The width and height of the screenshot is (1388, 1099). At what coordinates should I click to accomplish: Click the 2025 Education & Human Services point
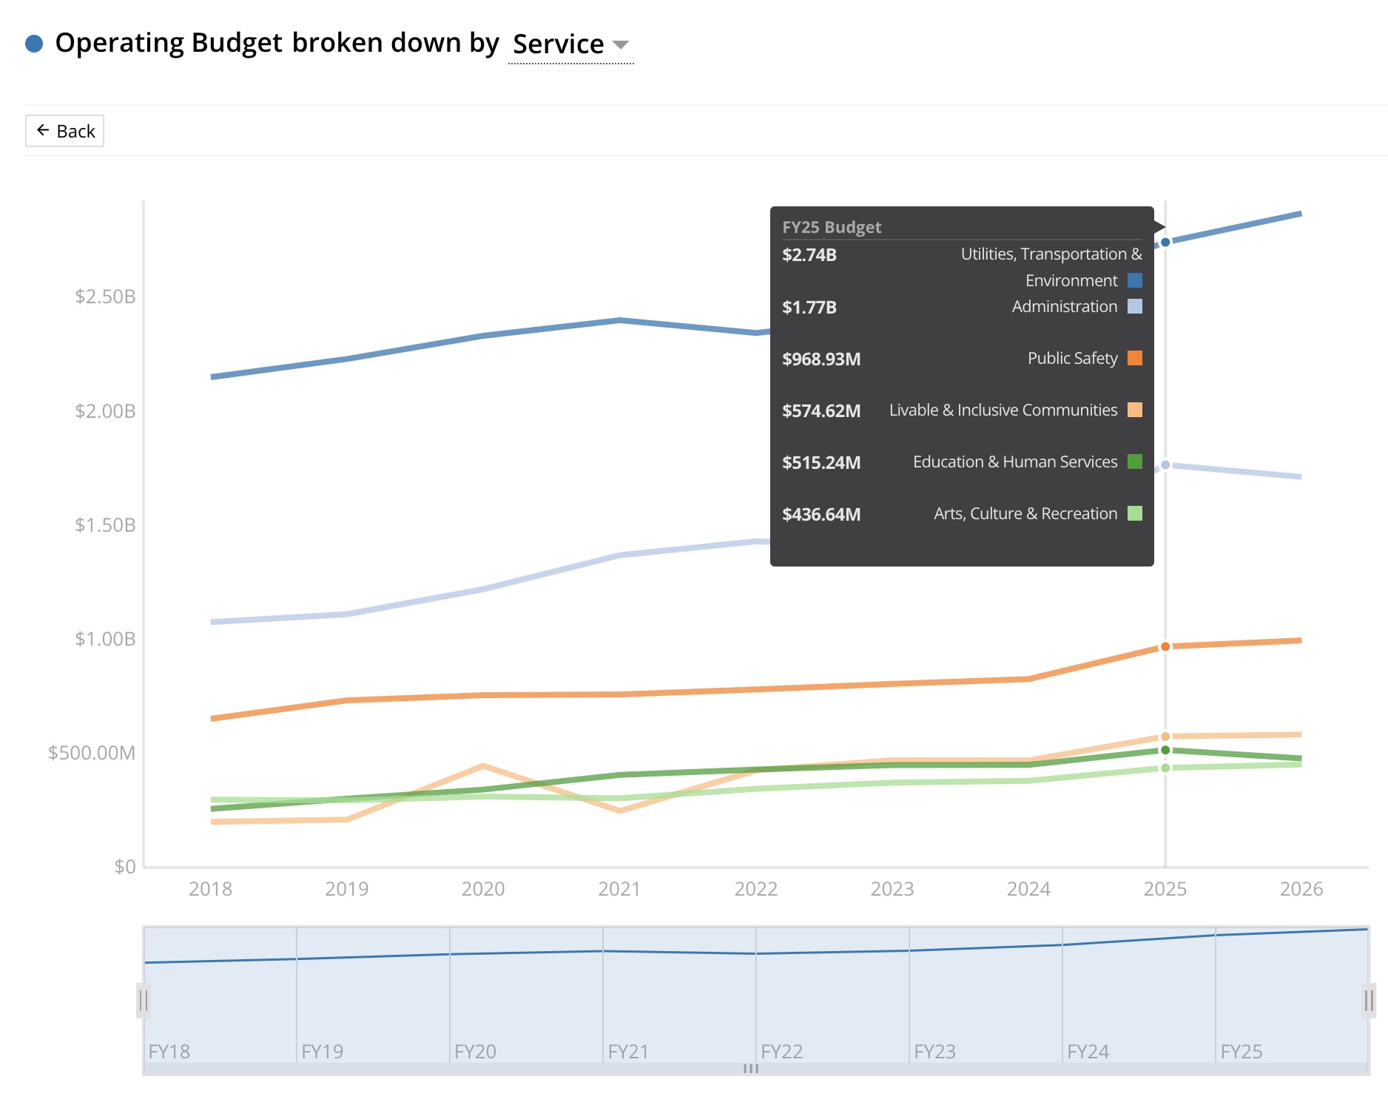1165,750
